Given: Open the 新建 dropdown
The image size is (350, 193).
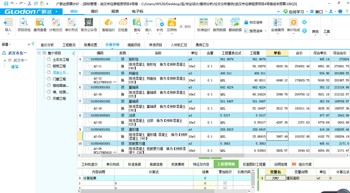Looking at the screenshot, I should [6, 44].
